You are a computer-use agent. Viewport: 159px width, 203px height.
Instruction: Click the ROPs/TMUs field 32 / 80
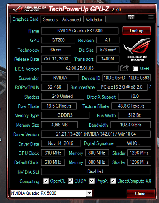point(54,87)
